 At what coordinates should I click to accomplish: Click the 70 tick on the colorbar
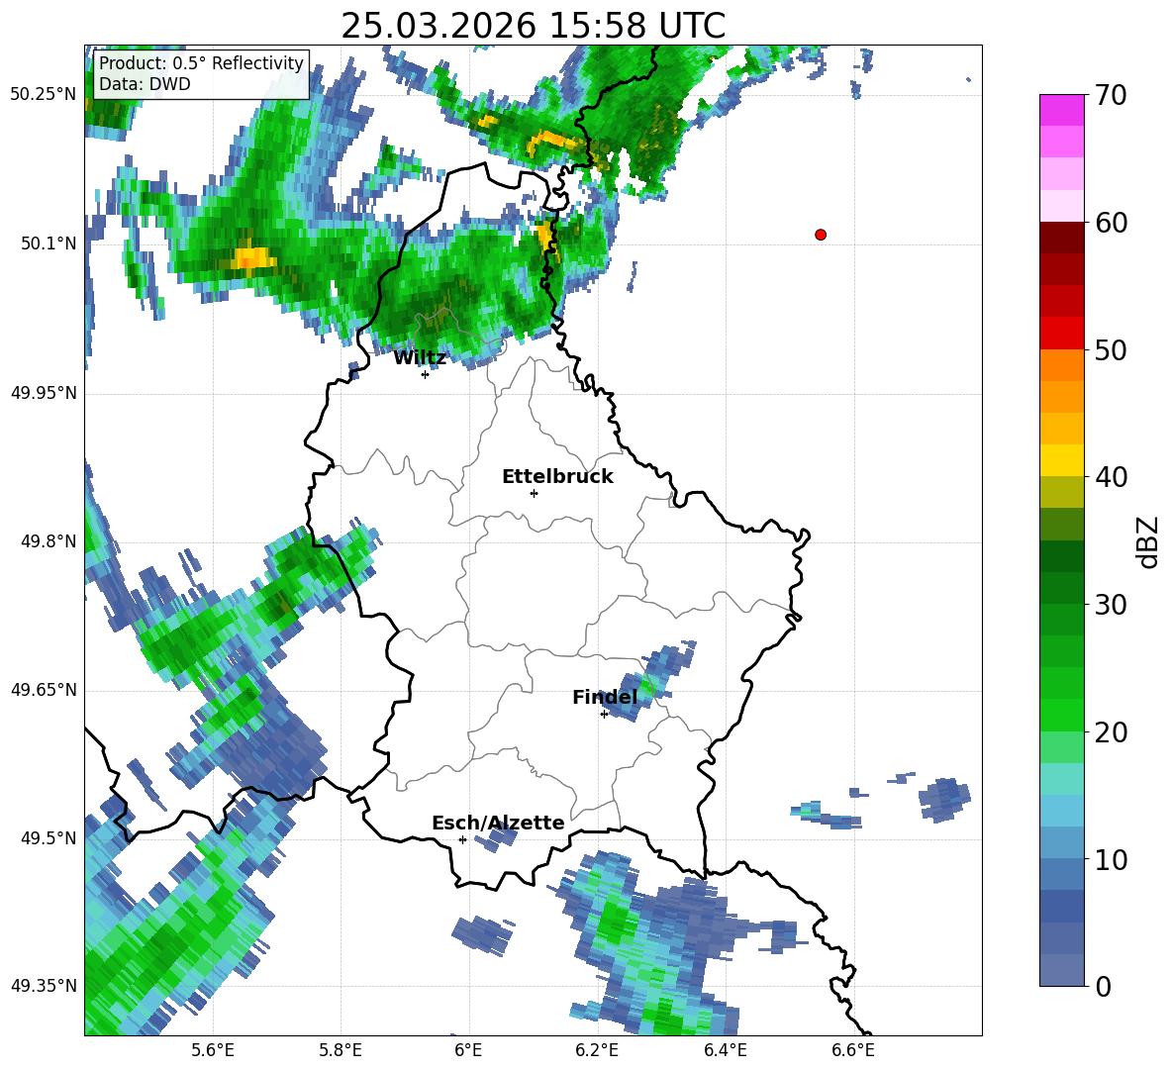tap(1111, 95)
